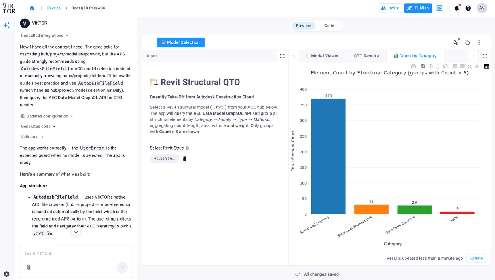Reset chart axes with the home icon

point(477,66)
